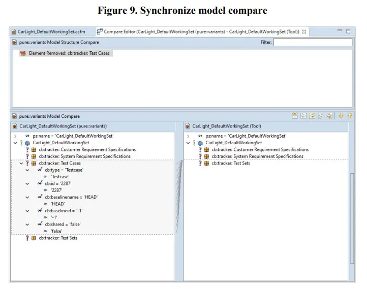Collapse the cb:id = '2287' node
Screen dimensions: 367x289
pyautogui.click(x=27, y=183)
